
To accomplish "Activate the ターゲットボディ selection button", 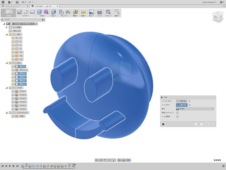I will click(182, 101).
